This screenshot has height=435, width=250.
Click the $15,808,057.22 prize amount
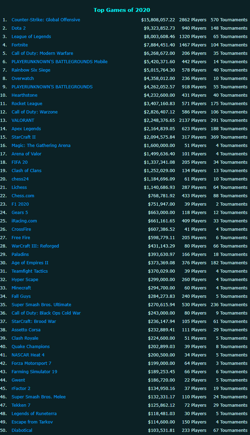pos(158,20)
